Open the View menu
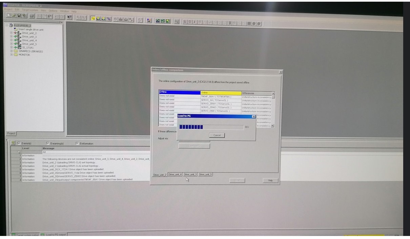The width and height of the screenshot is (410, 239). click(x=43, y=10)
